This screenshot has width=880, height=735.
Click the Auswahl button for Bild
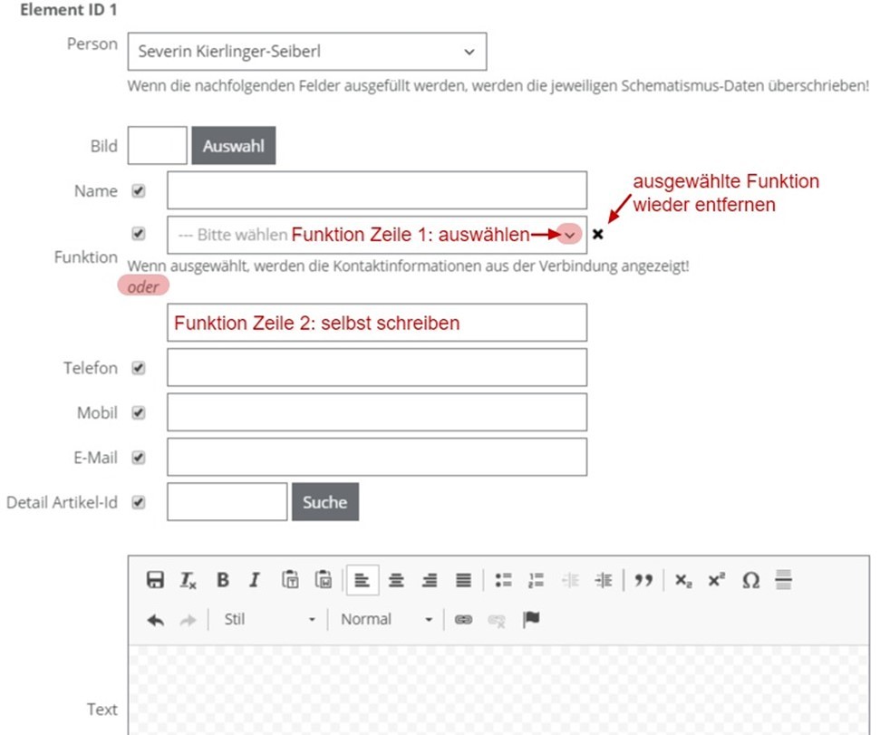tap(233, 146)
